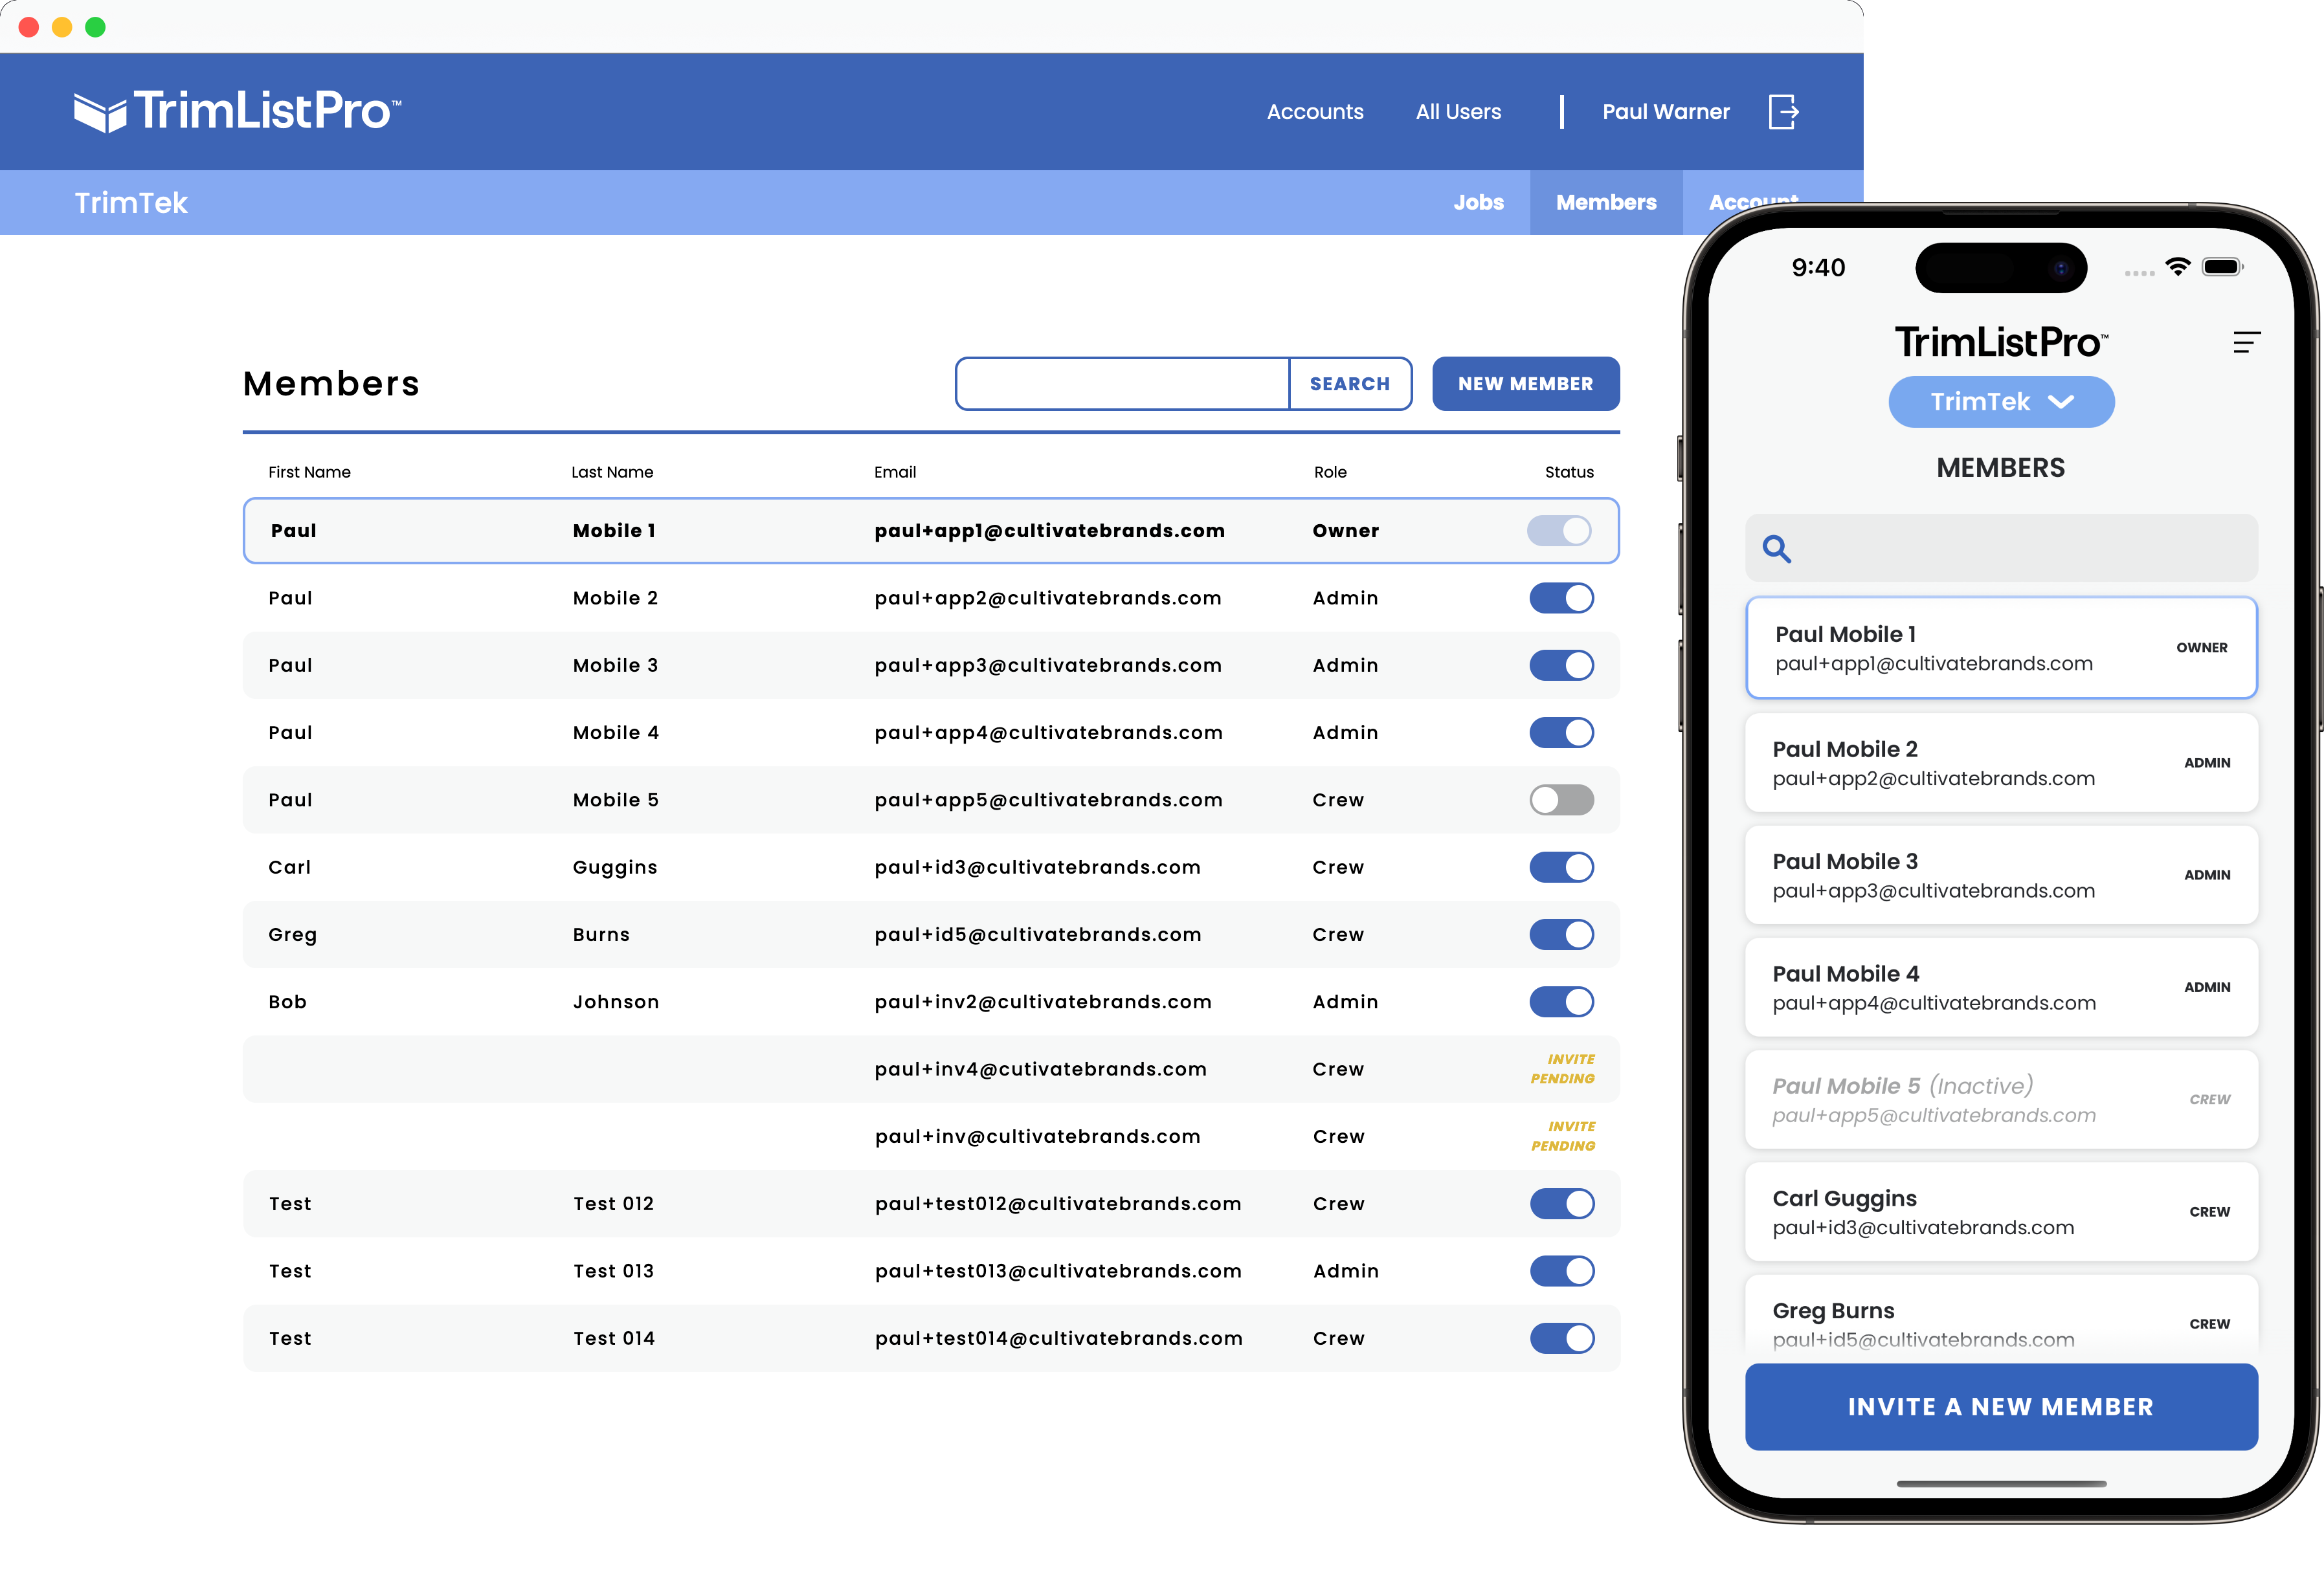This screenshot has width=2324, height=1570.
Task: Focus the Members search text field
Action: point(1122,384)
